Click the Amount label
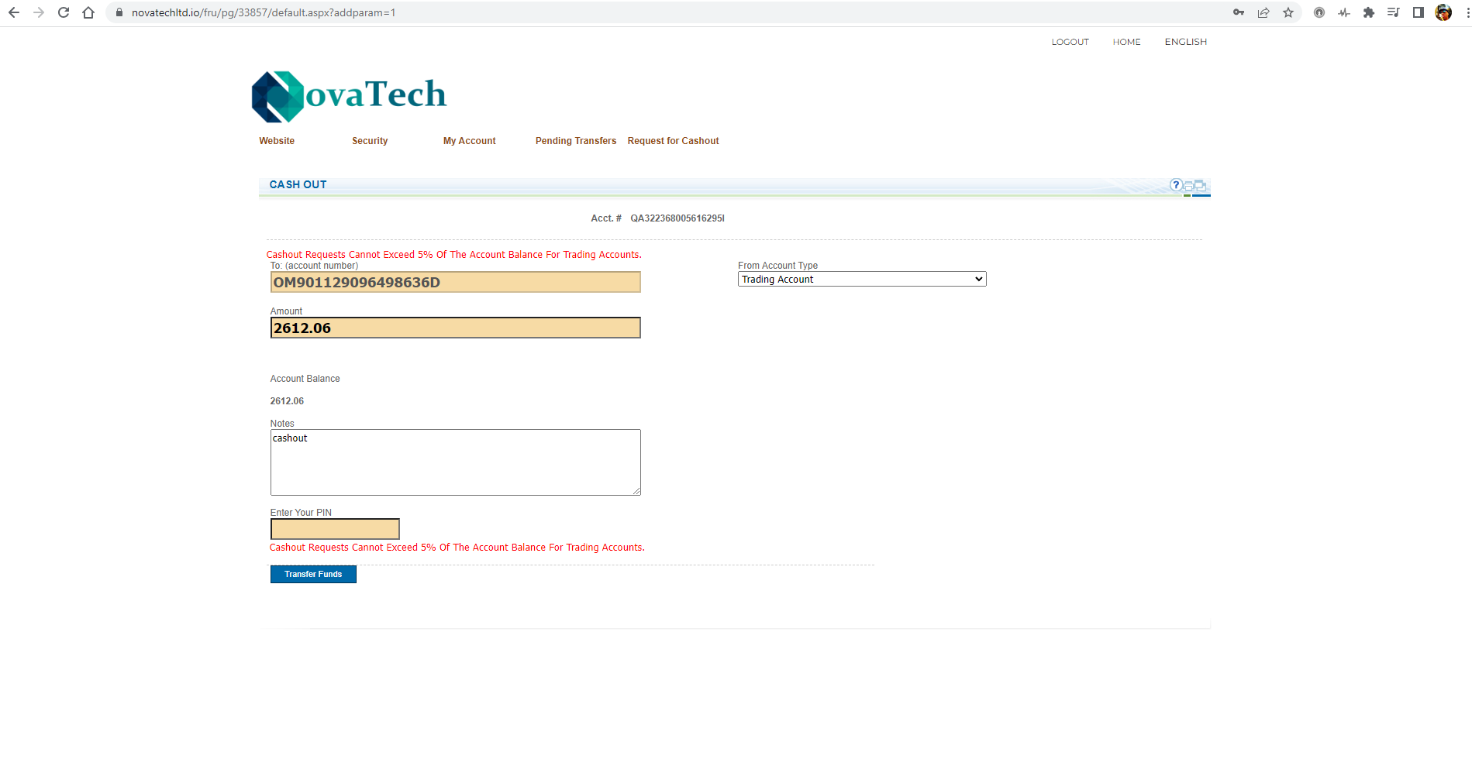Viewport: 1472px width, 766px height. tap(287, 311)
